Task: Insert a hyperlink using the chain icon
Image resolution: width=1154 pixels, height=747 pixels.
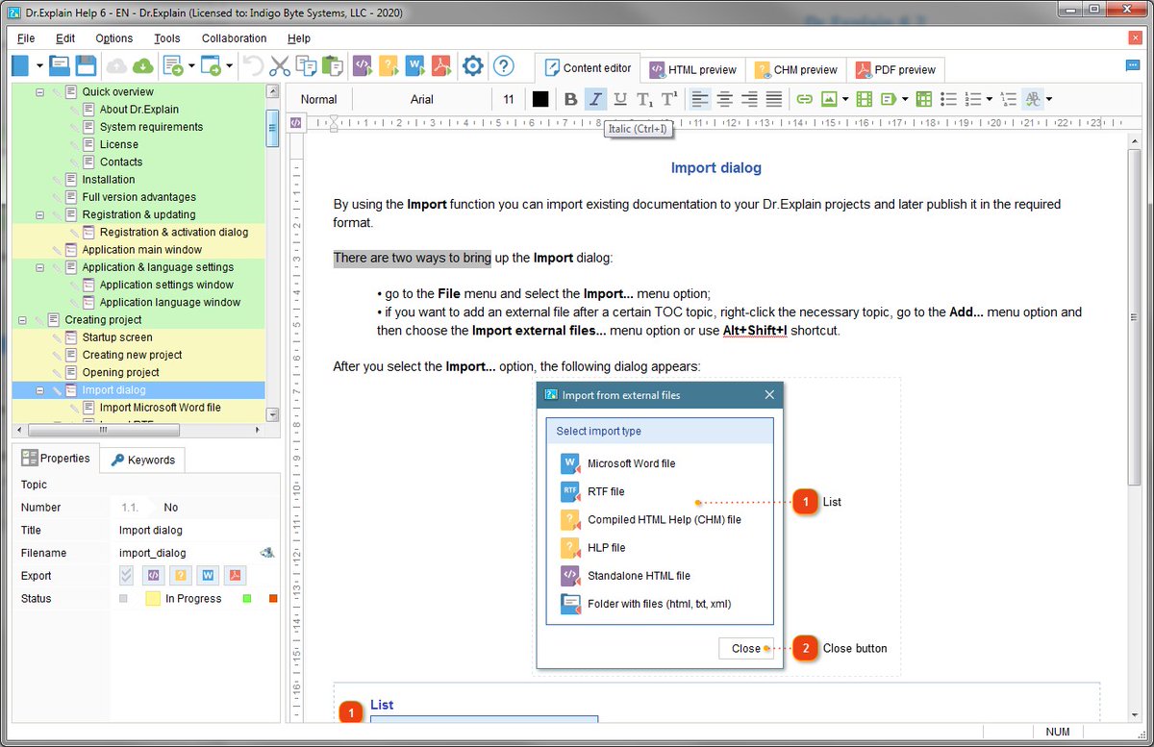Action: point(803,99)
